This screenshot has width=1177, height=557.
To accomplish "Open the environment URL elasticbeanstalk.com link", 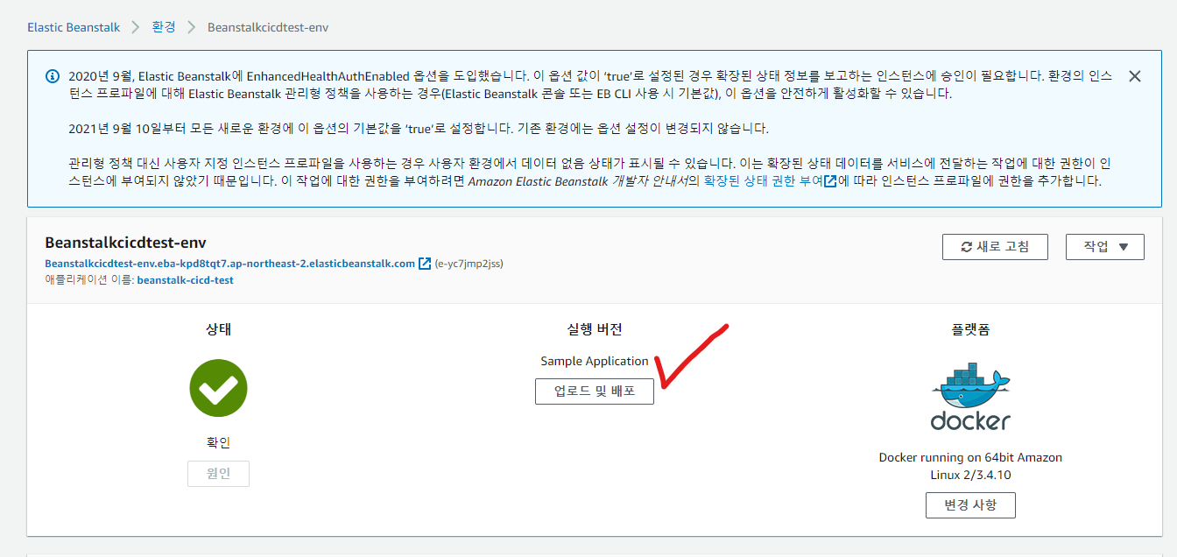I will point(229,264).
